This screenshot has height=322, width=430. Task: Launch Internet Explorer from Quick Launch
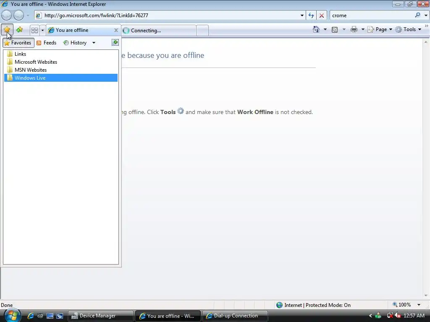click(x=30, y=316)
